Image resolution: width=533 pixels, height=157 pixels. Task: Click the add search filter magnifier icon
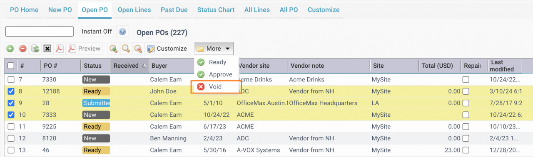click(113, 49)
